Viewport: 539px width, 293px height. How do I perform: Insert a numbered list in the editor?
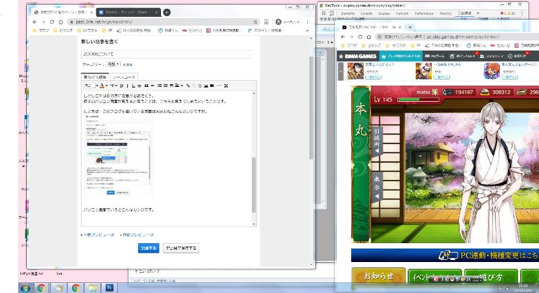[166, 86]
